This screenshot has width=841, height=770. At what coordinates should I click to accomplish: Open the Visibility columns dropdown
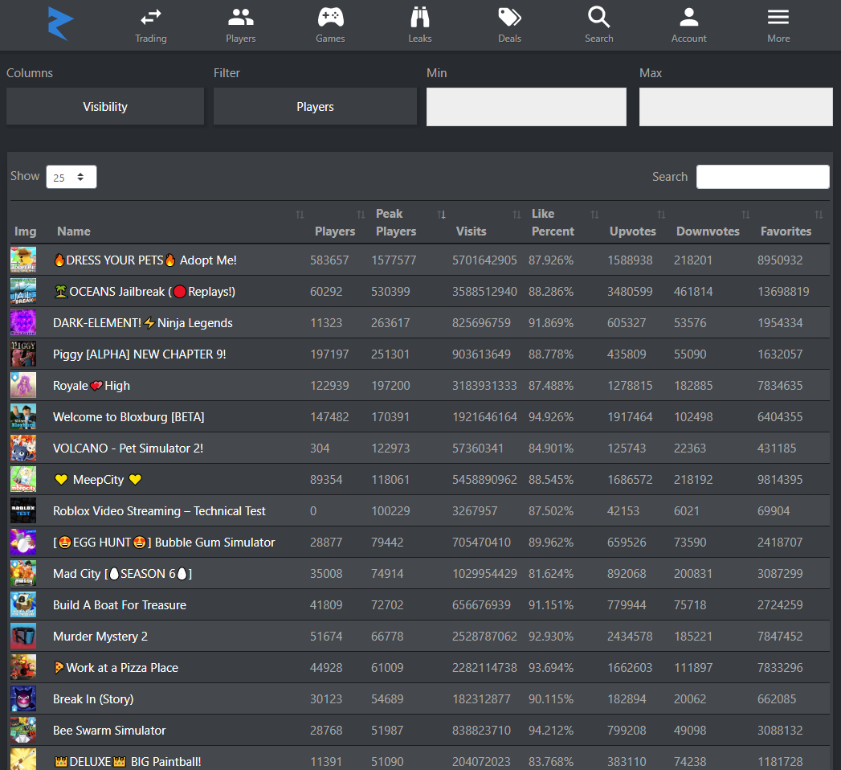105,107
